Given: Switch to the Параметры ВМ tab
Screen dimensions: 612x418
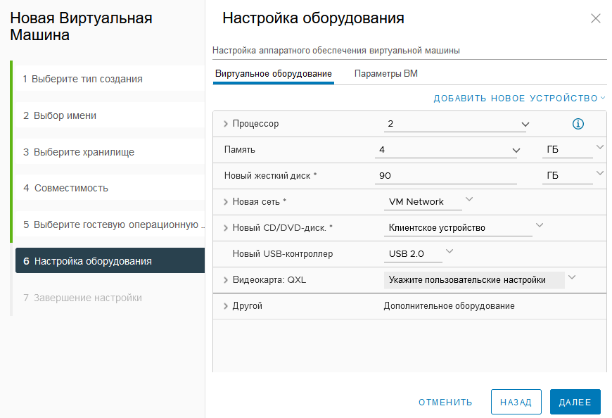Looking at the screenshot, I should pos(385,74).
